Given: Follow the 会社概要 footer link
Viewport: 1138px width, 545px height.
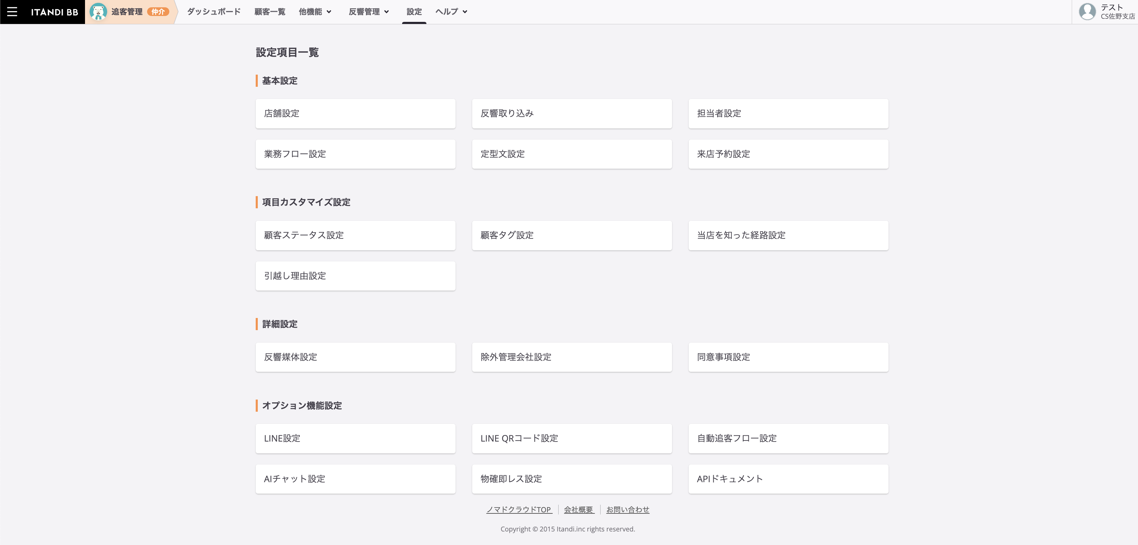Looking at the screenshot, I should 579,510.
